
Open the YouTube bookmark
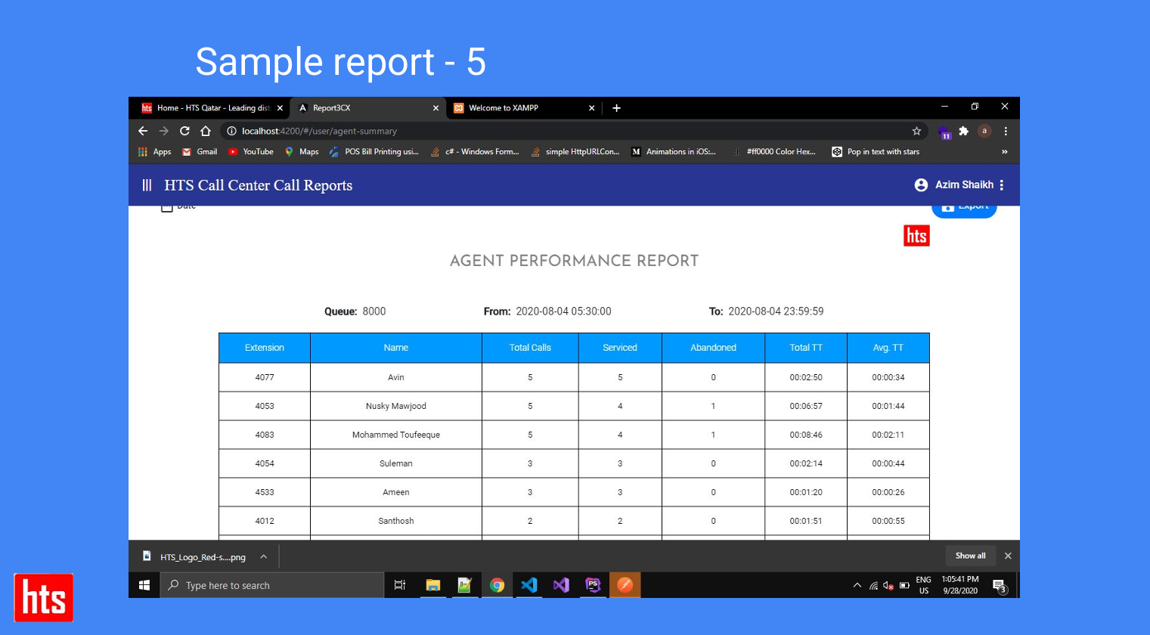251,152
